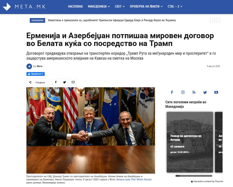233x187 pixels.
Task: Open the Пожар во дискотека во Кочани card
Action: pos(190,142)
